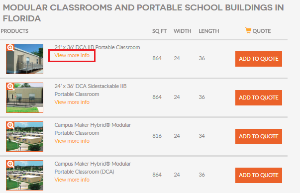The height and width of the screenshot is (193, 300).
Task: Click magnifier icon on first classroom thumbnail
Action: click(10, 48)
